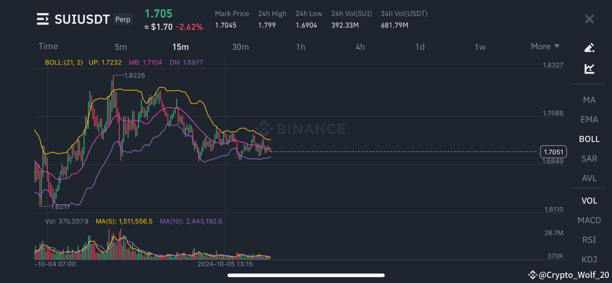
Task: Select the KDJ indicator
Action: pos(589,260)
